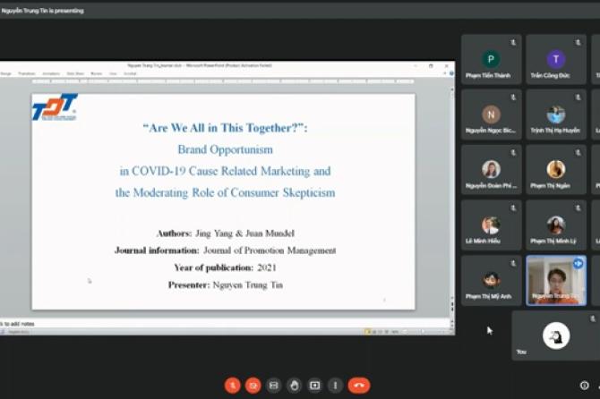Viewport: 600px width, 399px height.
Task: Click Lê Minh Hiếu's participant tile
Action: point(491,225)
